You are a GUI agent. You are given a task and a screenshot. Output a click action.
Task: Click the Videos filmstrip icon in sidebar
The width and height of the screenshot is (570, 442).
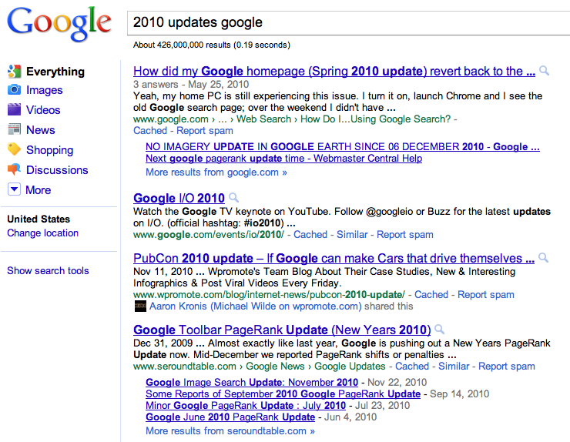(x=14, y=110)
